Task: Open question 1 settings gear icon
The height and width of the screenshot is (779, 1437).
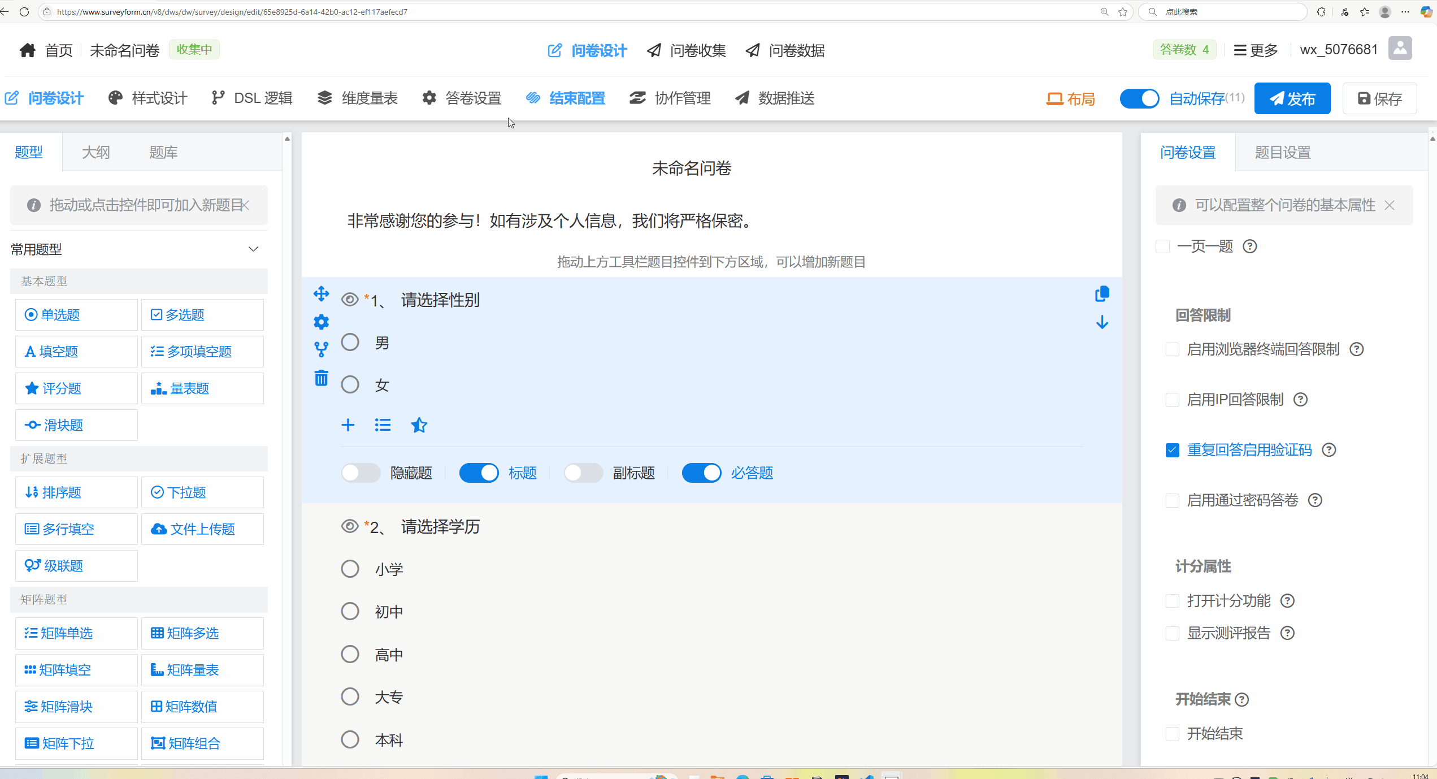Action: (x=321, y=322)
